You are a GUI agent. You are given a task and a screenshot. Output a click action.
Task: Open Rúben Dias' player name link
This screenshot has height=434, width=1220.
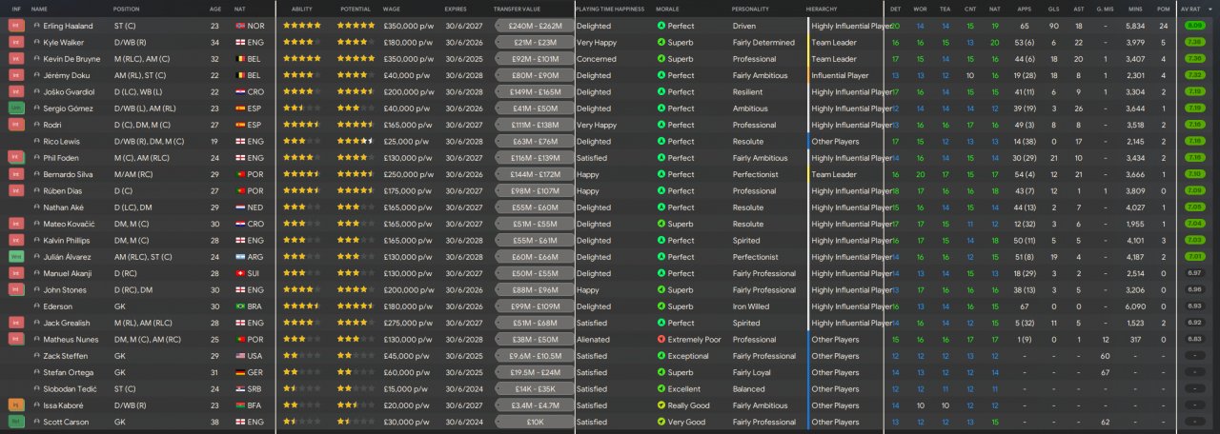coord(63,191)
